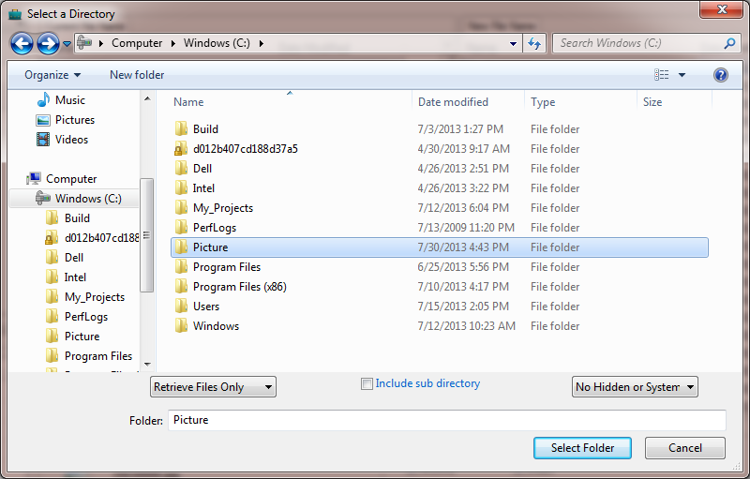The width and height of the screenshot is (750, 479).
Task: Open the Organize menu
Action: click(x=52, y=75)
